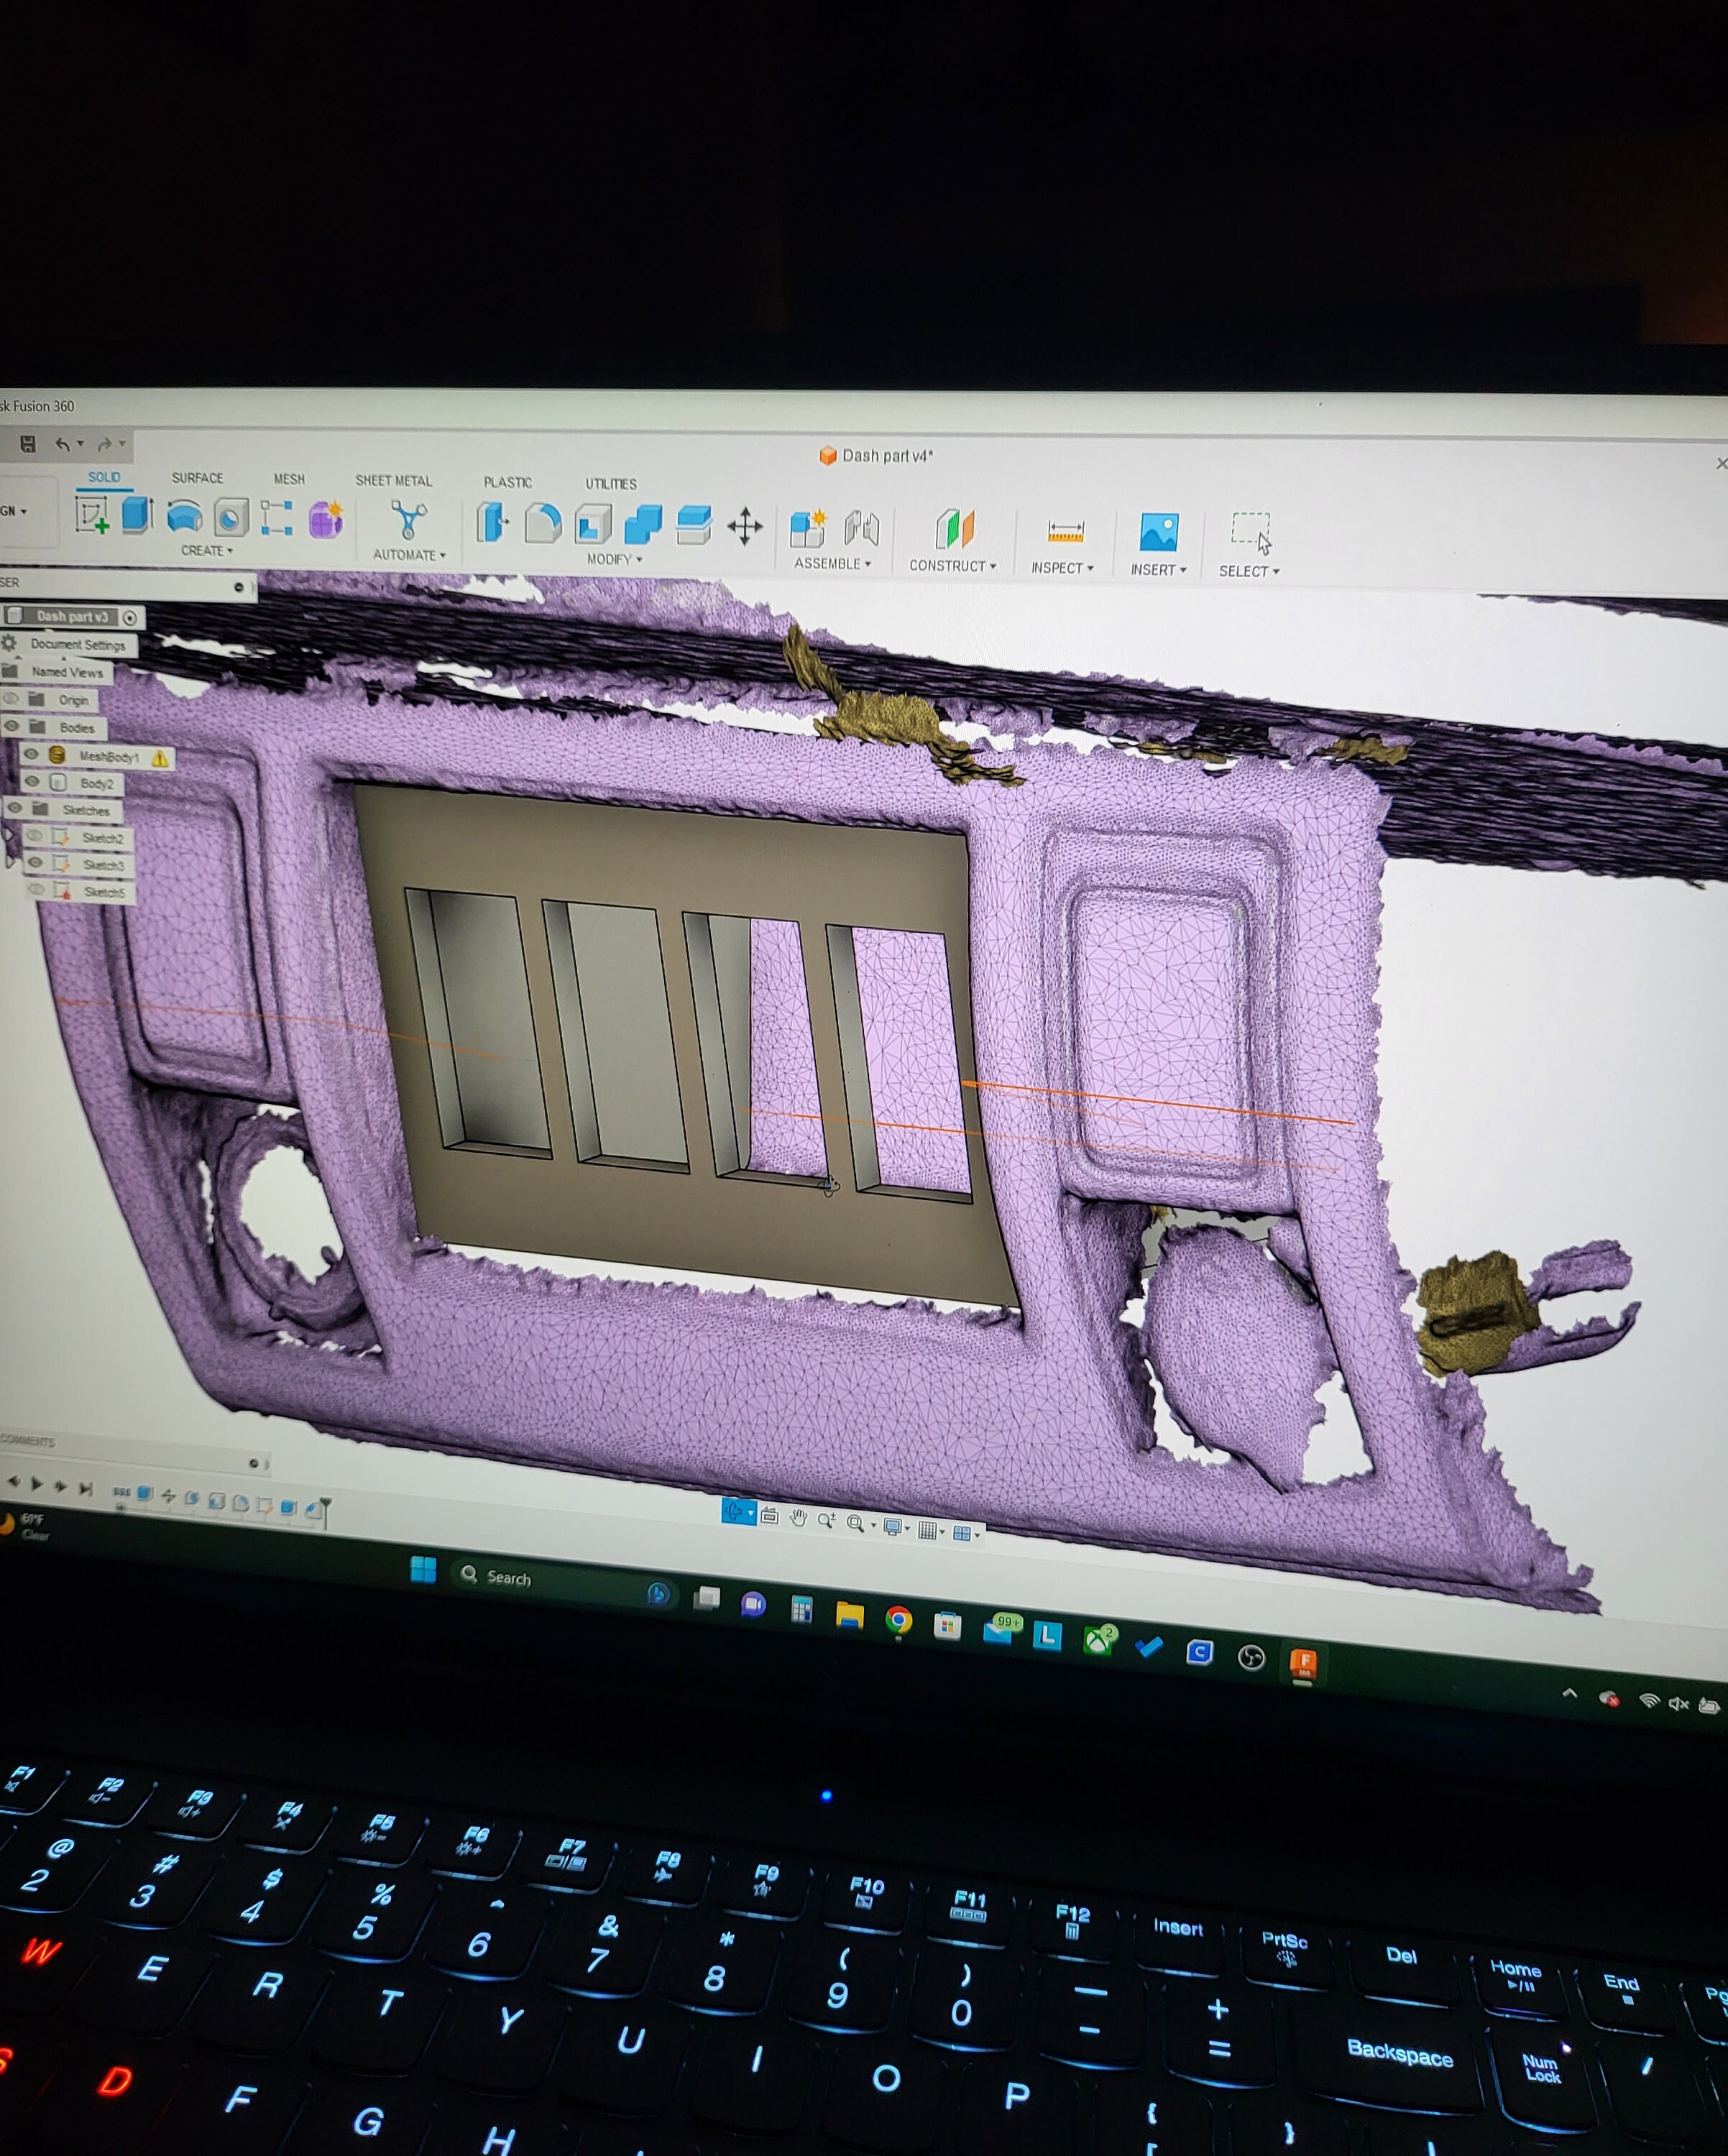Select the Create Sketch tool
The image size is (1728, 2156).
92,515
